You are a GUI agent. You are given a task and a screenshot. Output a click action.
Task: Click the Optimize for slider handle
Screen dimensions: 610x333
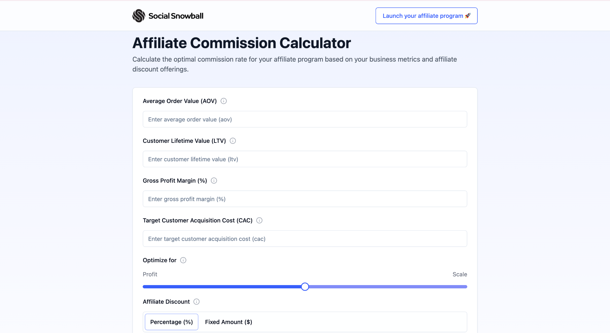tap(305, 287)
